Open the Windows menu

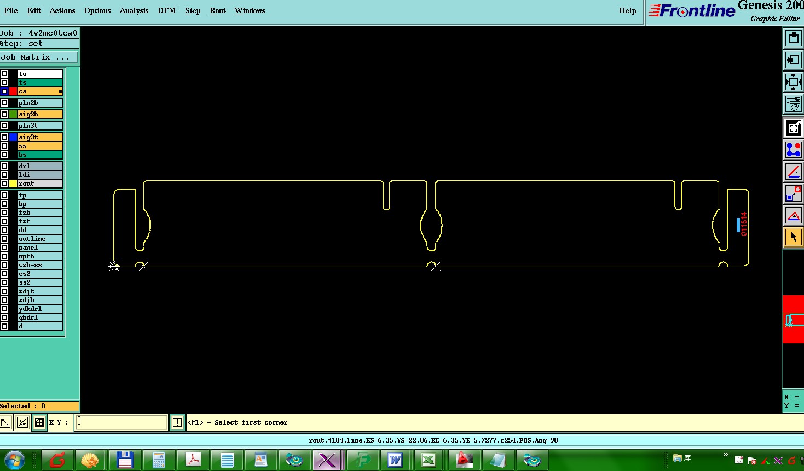click(250, 10)
